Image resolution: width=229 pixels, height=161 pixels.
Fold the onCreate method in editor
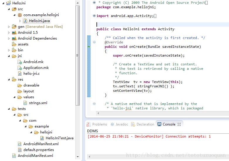coord(94,42)
